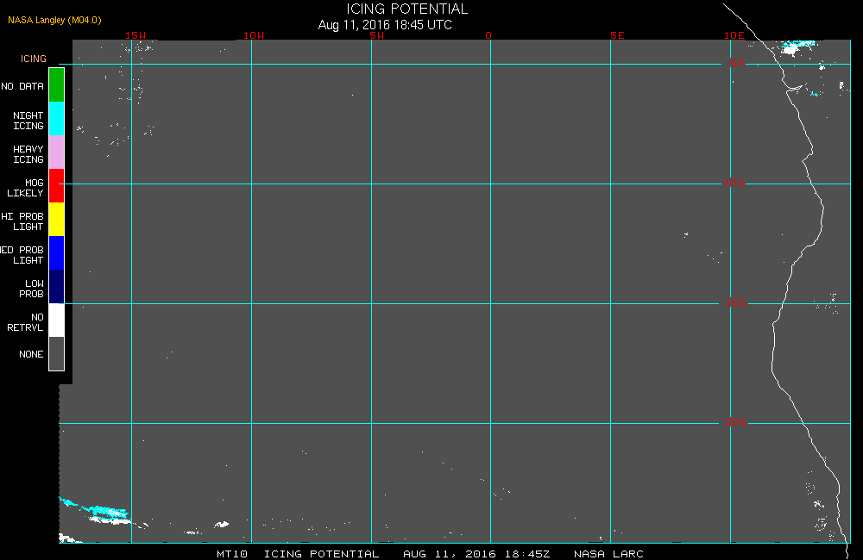Click 'NASA LARC' in the footer
Screen dimensions: 863x560
[x=608, y=554]
